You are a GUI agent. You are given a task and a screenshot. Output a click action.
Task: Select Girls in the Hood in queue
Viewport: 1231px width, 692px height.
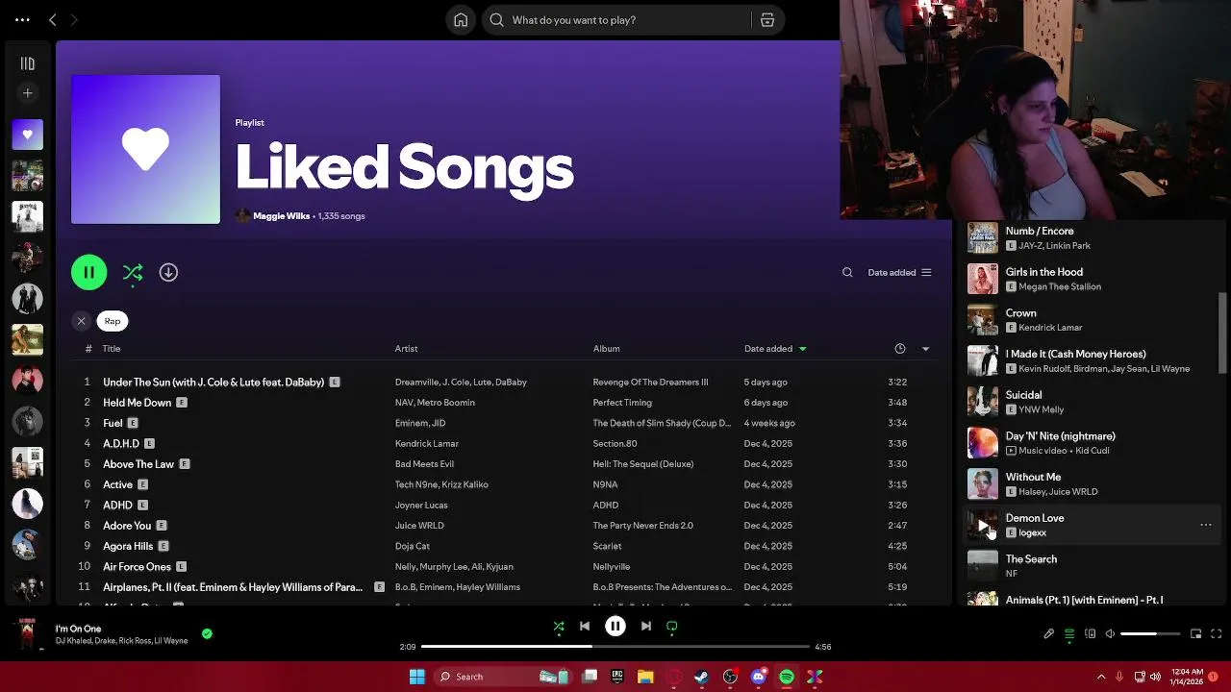pos(1091,279)
